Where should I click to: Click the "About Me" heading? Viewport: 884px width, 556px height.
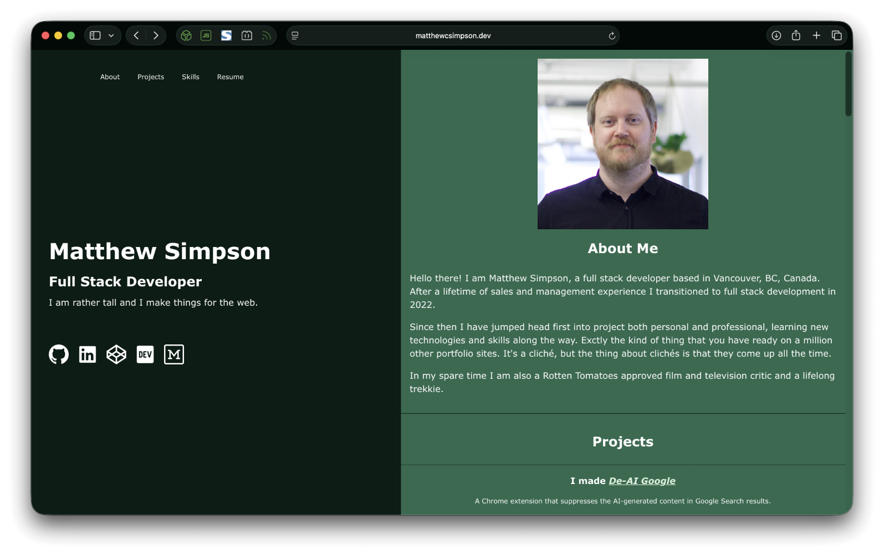coord(623,249)
